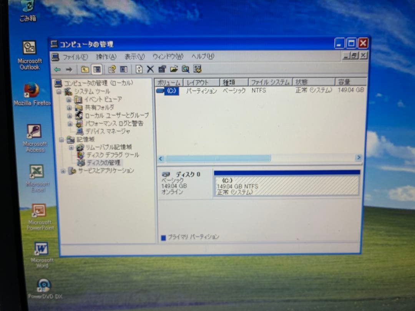Image resolution: width=415 pixels, height=311 pixels.
Task: Click the X delete icon in the toolbar
Action: 150,69
